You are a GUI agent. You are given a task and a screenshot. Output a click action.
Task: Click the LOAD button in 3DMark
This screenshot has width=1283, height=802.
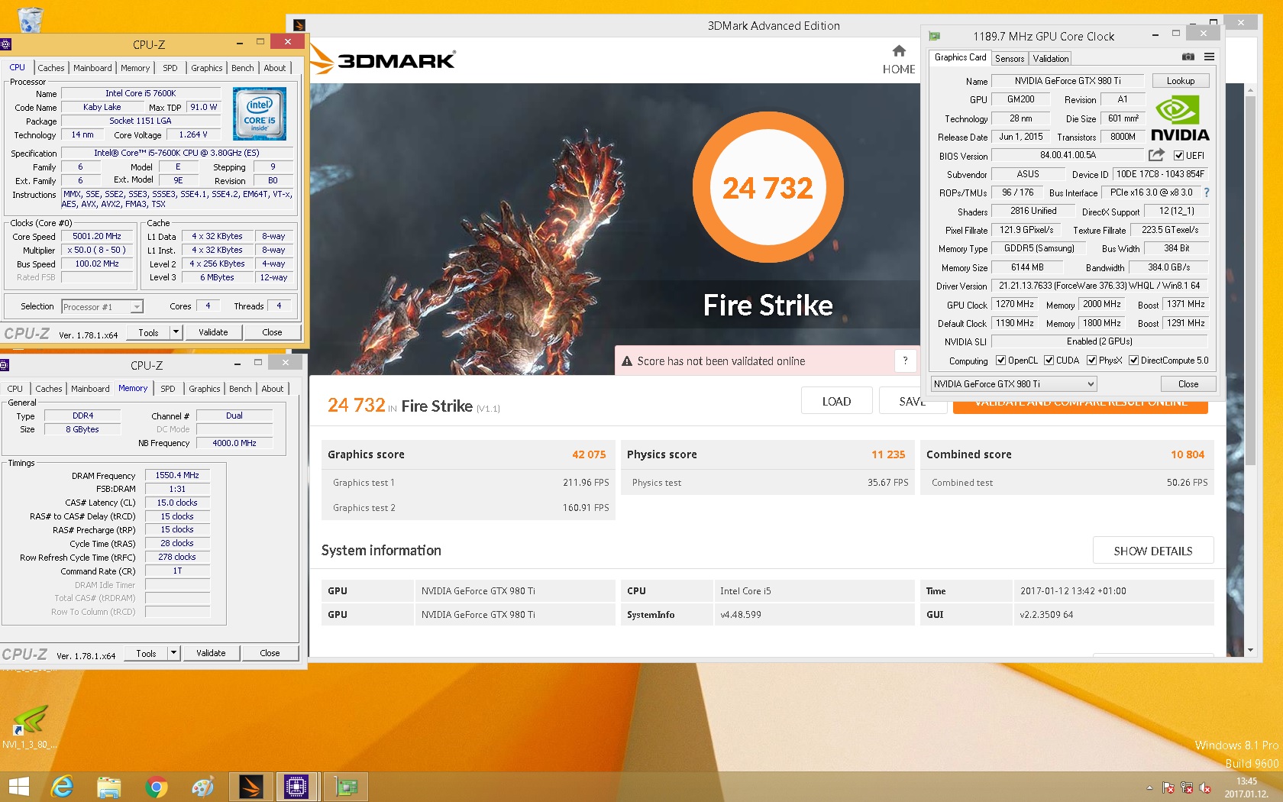point(836,401)
